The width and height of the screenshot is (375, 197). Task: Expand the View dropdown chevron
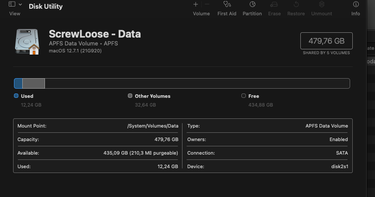tap(20, 4)
